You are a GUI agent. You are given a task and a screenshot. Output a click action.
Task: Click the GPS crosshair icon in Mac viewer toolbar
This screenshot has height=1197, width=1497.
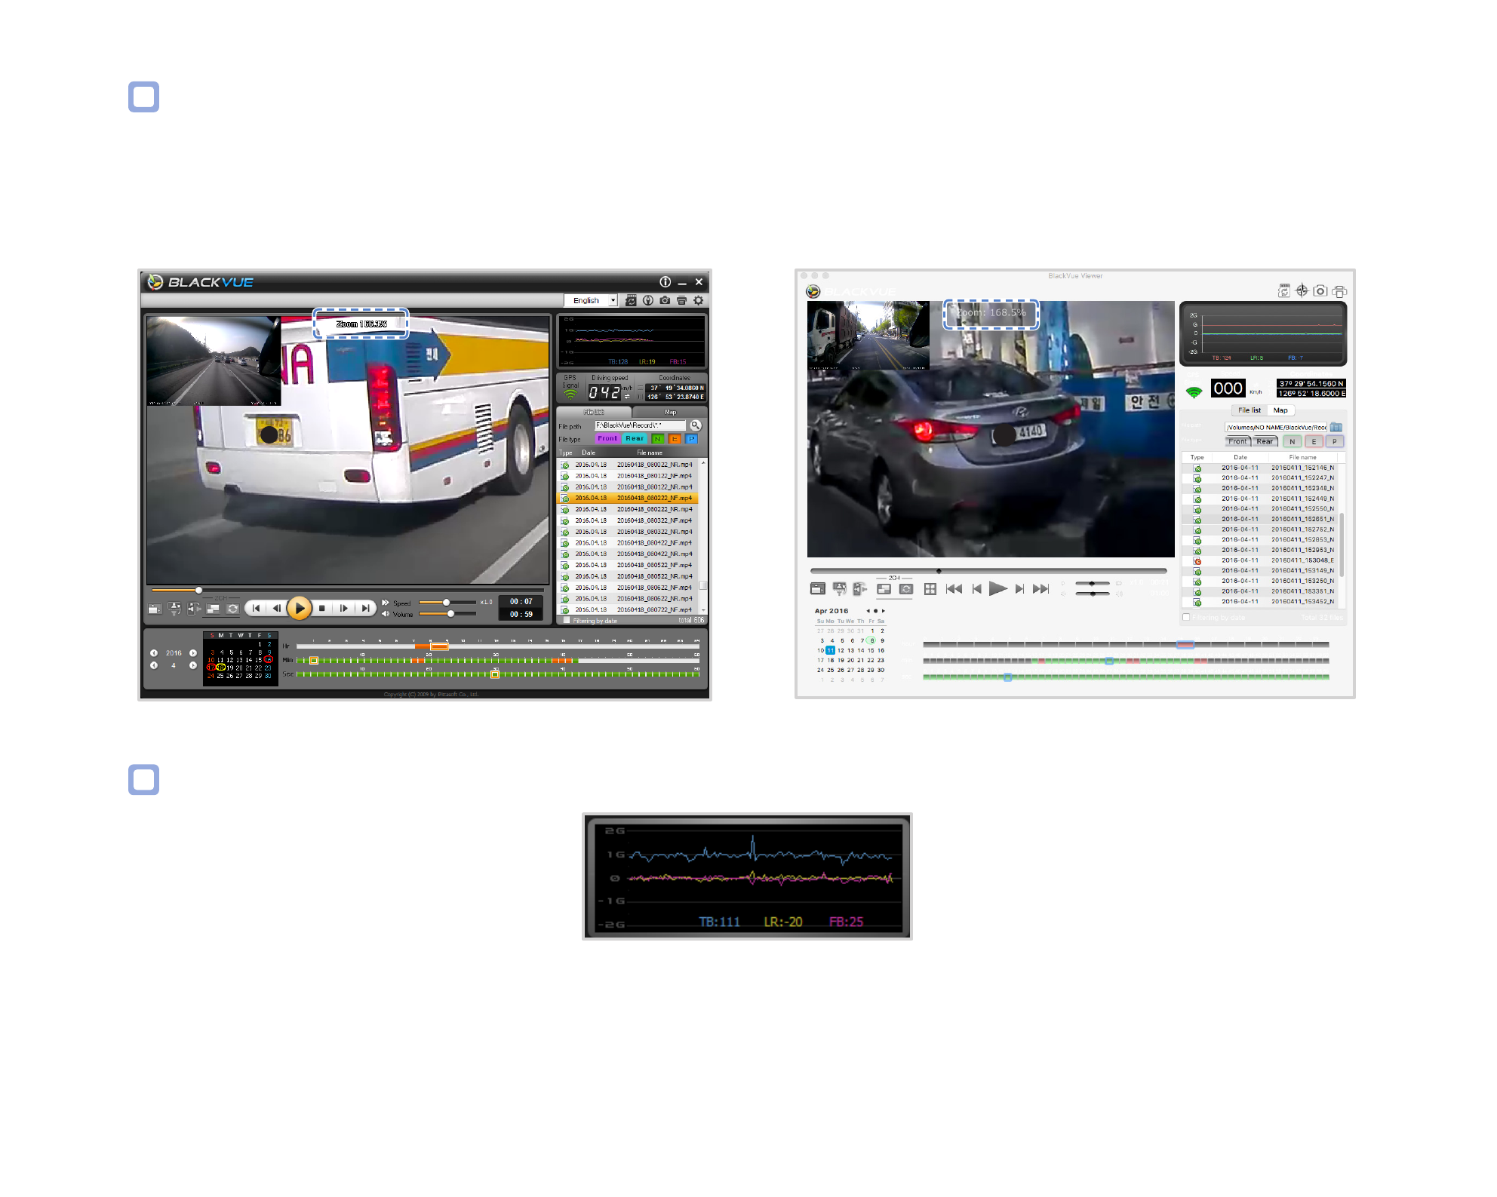click(1302, 290)
